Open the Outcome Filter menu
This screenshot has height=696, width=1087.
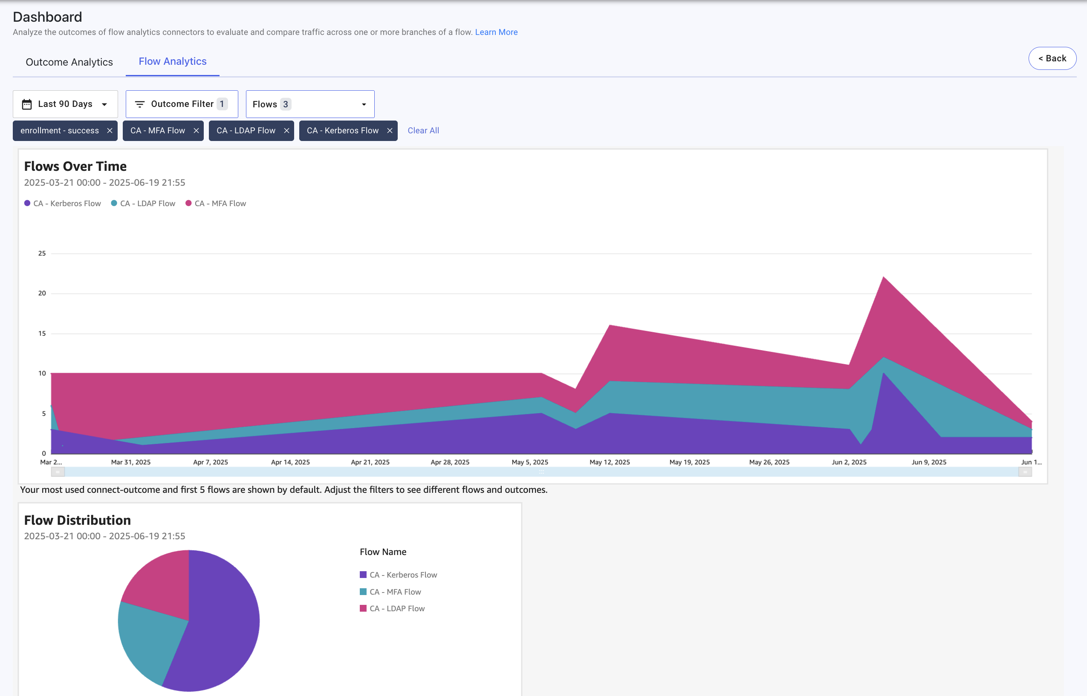[x=182, y=104]
